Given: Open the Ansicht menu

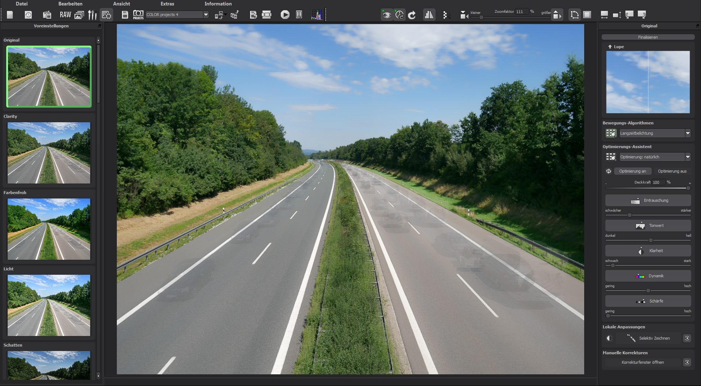Looking at the screenshot, I should pyautogui.click(x=122, y=4).
